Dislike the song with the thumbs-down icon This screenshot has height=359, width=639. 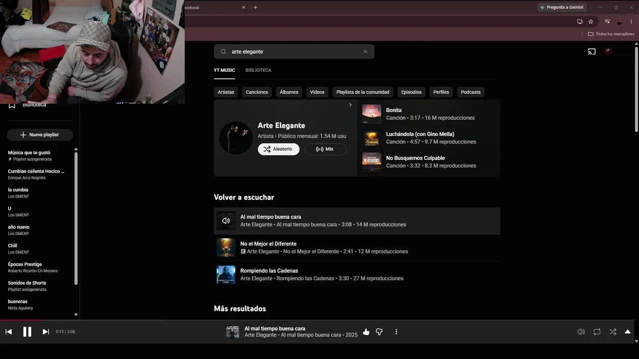pos(379,332)
